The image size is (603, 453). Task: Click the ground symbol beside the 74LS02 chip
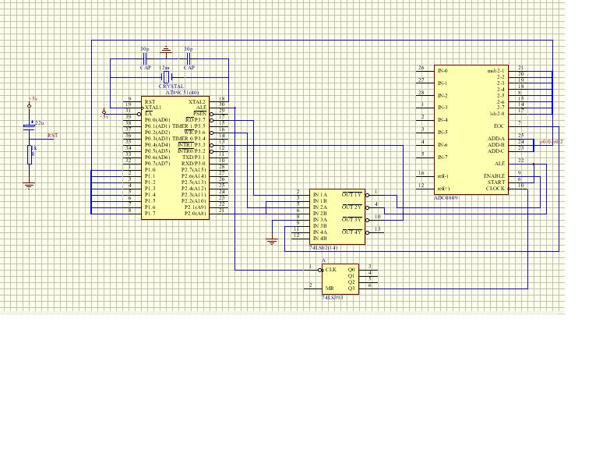click(272, 242)
